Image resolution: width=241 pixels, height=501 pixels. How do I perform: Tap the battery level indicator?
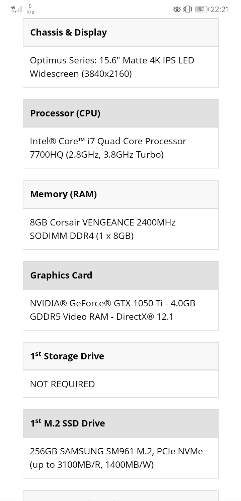202,9
